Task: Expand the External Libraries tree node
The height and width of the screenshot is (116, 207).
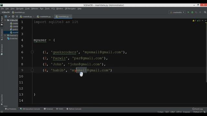Action: 5,35
